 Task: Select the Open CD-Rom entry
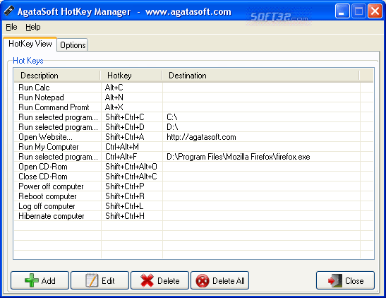(43, 167)
